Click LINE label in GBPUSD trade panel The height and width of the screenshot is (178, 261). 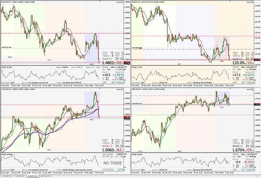point(235,170)
